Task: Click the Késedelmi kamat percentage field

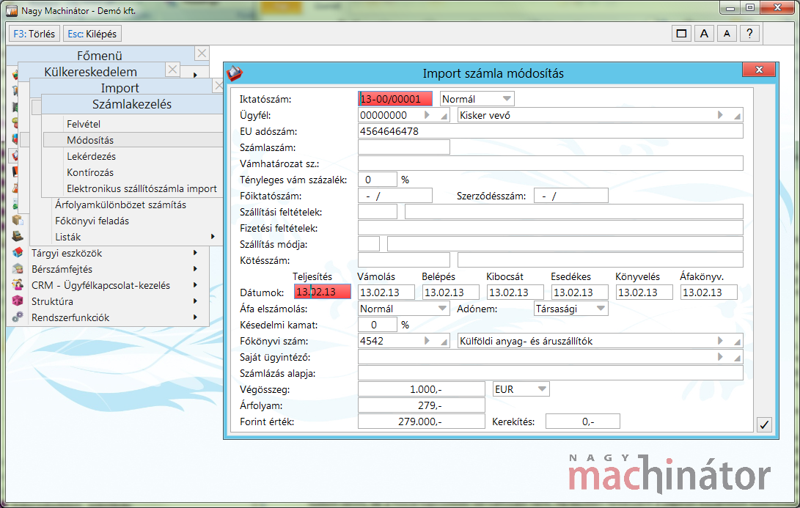Action: coord(378,325)
